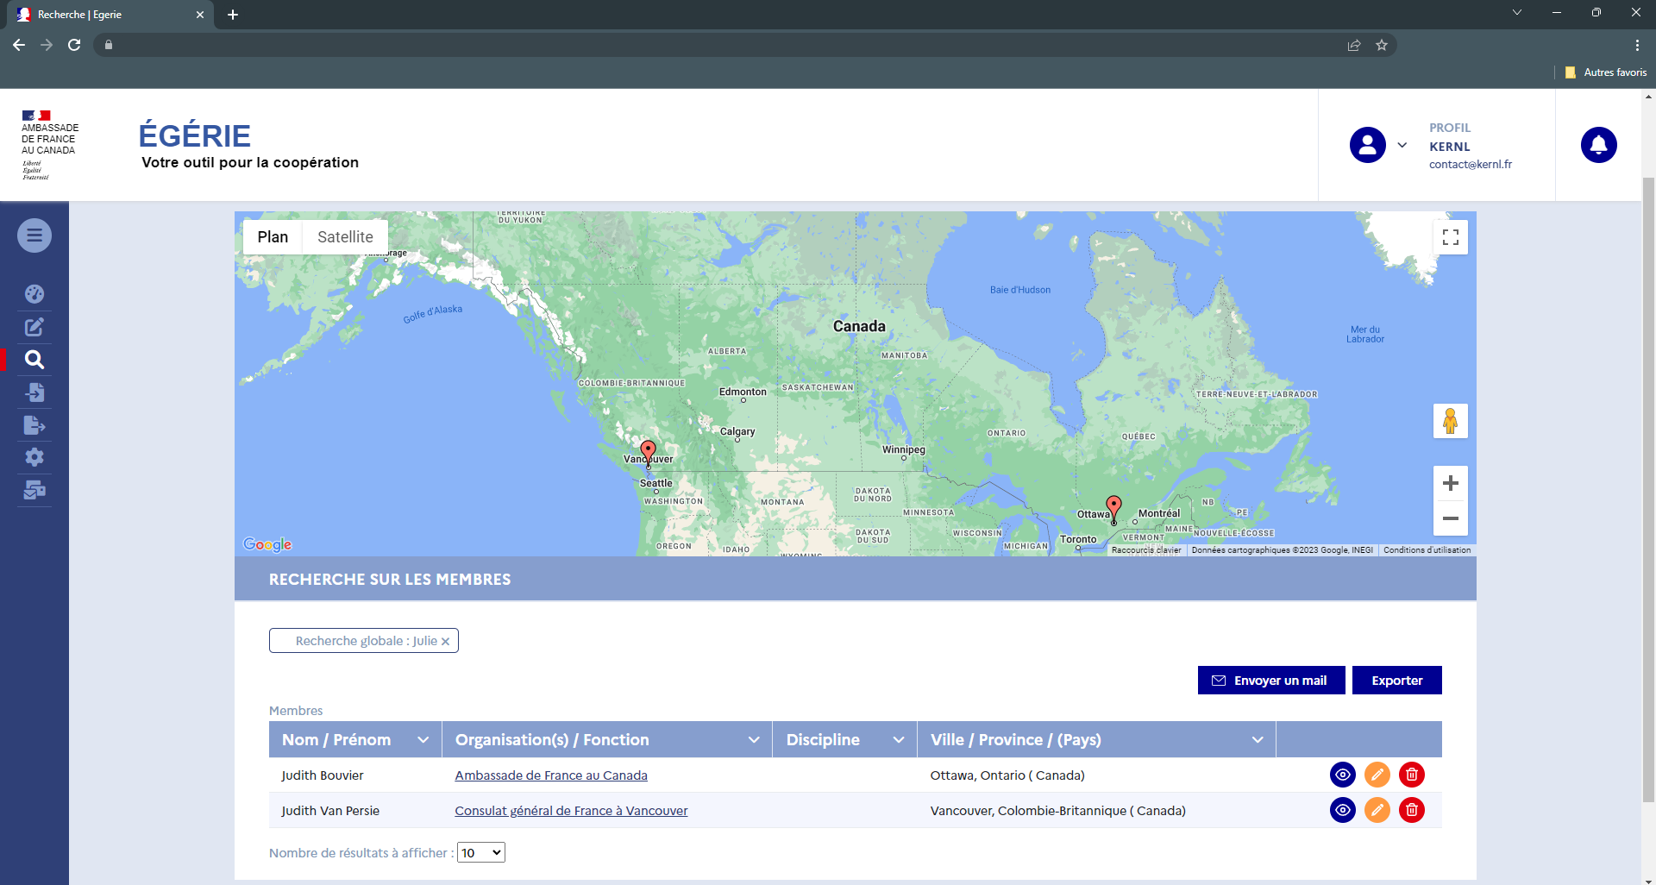Click the page vertical scrollbar
The image size is (1656, 885).
pyautogui.click(x=1648, y=490)
